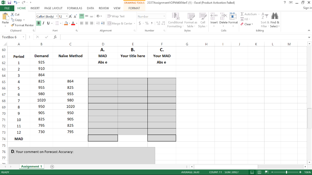Image resolution: width=312 pixels, height=175 pixels.
Task: Align the text left
Action: click(x=82, y=23)
